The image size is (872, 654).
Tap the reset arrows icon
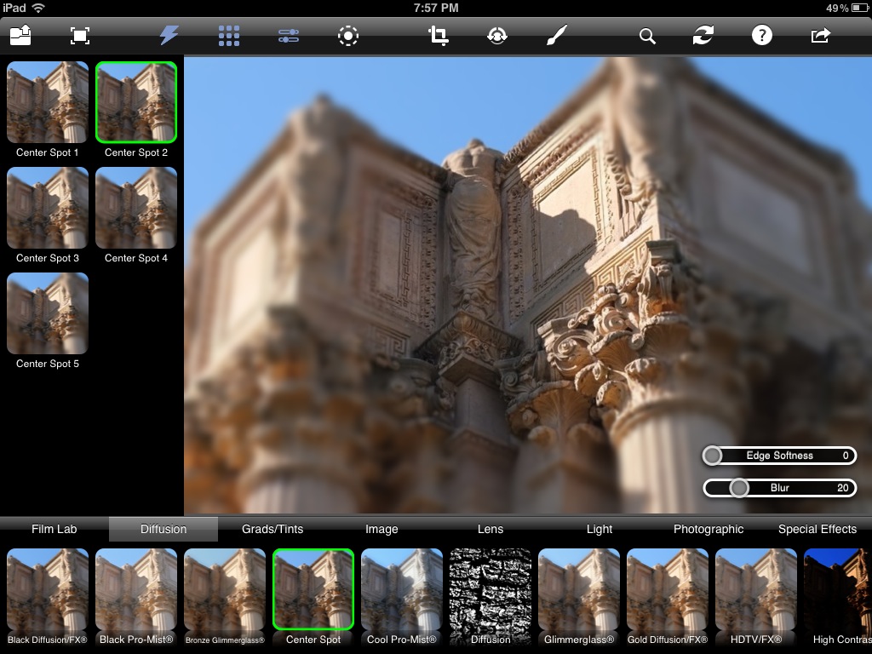(x=703, y=36)
